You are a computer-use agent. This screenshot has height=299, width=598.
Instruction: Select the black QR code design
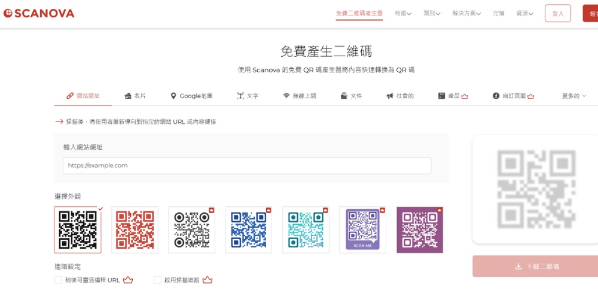(78, 230)
